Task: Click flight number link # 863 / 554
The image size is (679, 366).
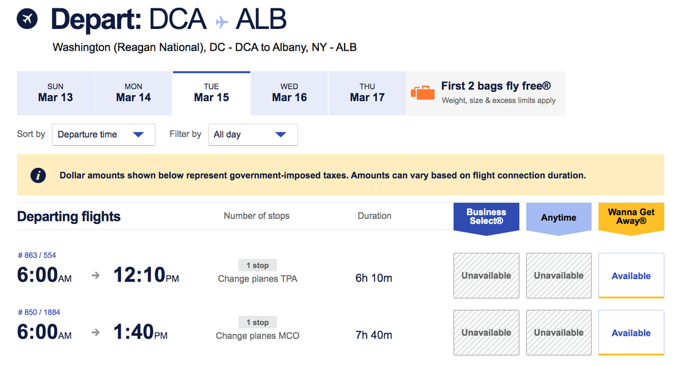Action: [37, 255]
